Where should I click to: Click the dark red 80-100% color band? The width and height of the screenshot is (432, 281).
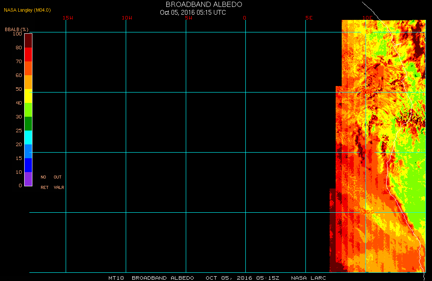(x=28, y=40)
